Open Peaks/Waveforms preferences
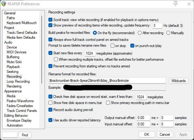This screenshot has width=194, height=140. click(x=20, y=101)
